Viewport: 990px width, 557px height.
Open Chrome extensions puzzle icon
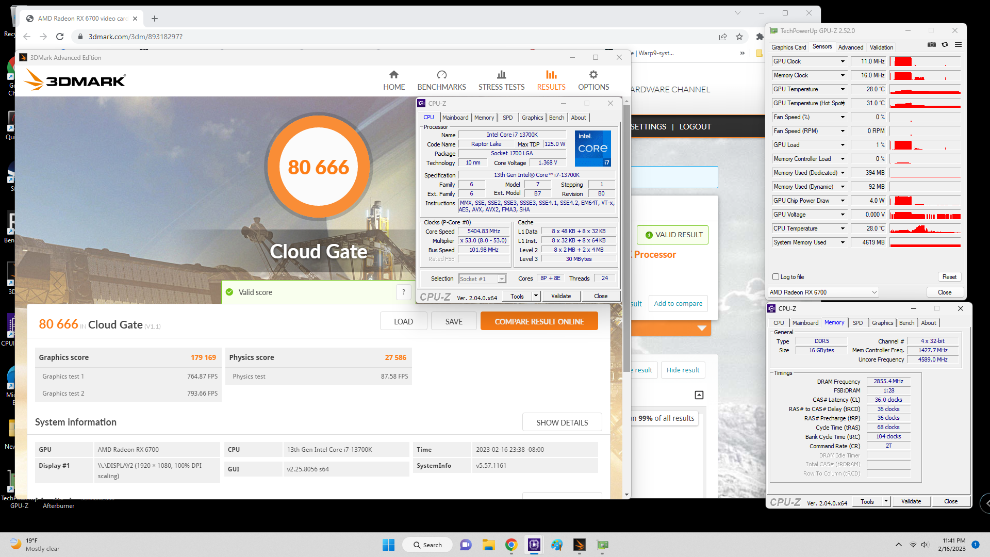point(759,37)
